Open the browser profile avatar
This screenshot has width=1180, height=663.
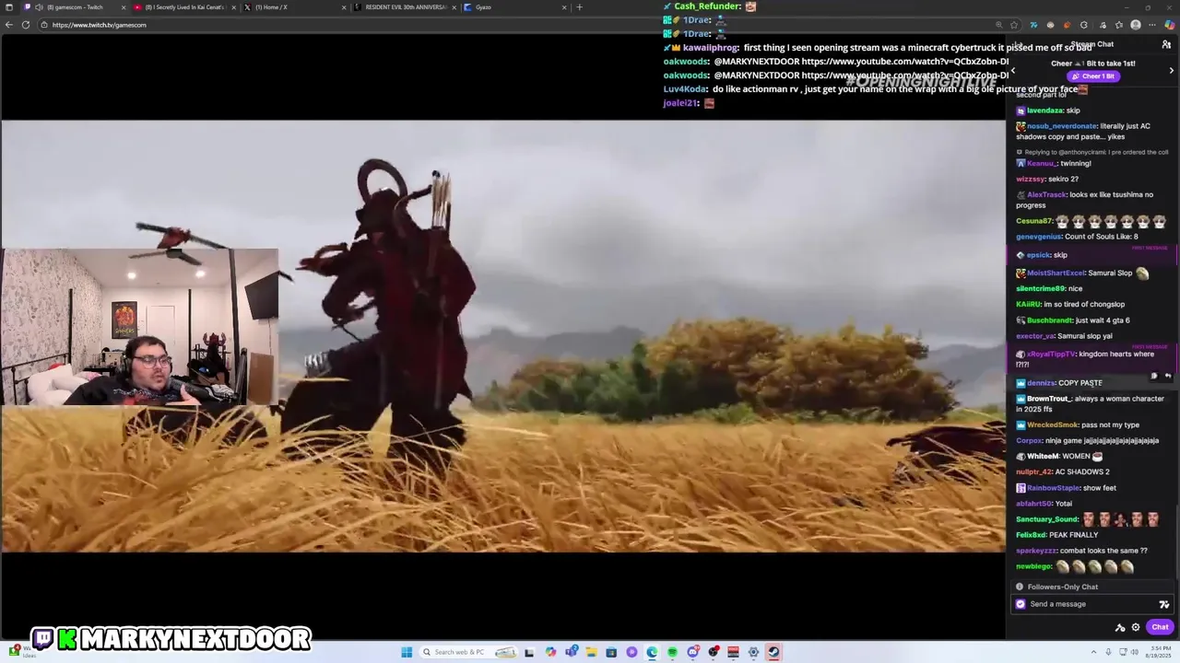[1136, 25]
